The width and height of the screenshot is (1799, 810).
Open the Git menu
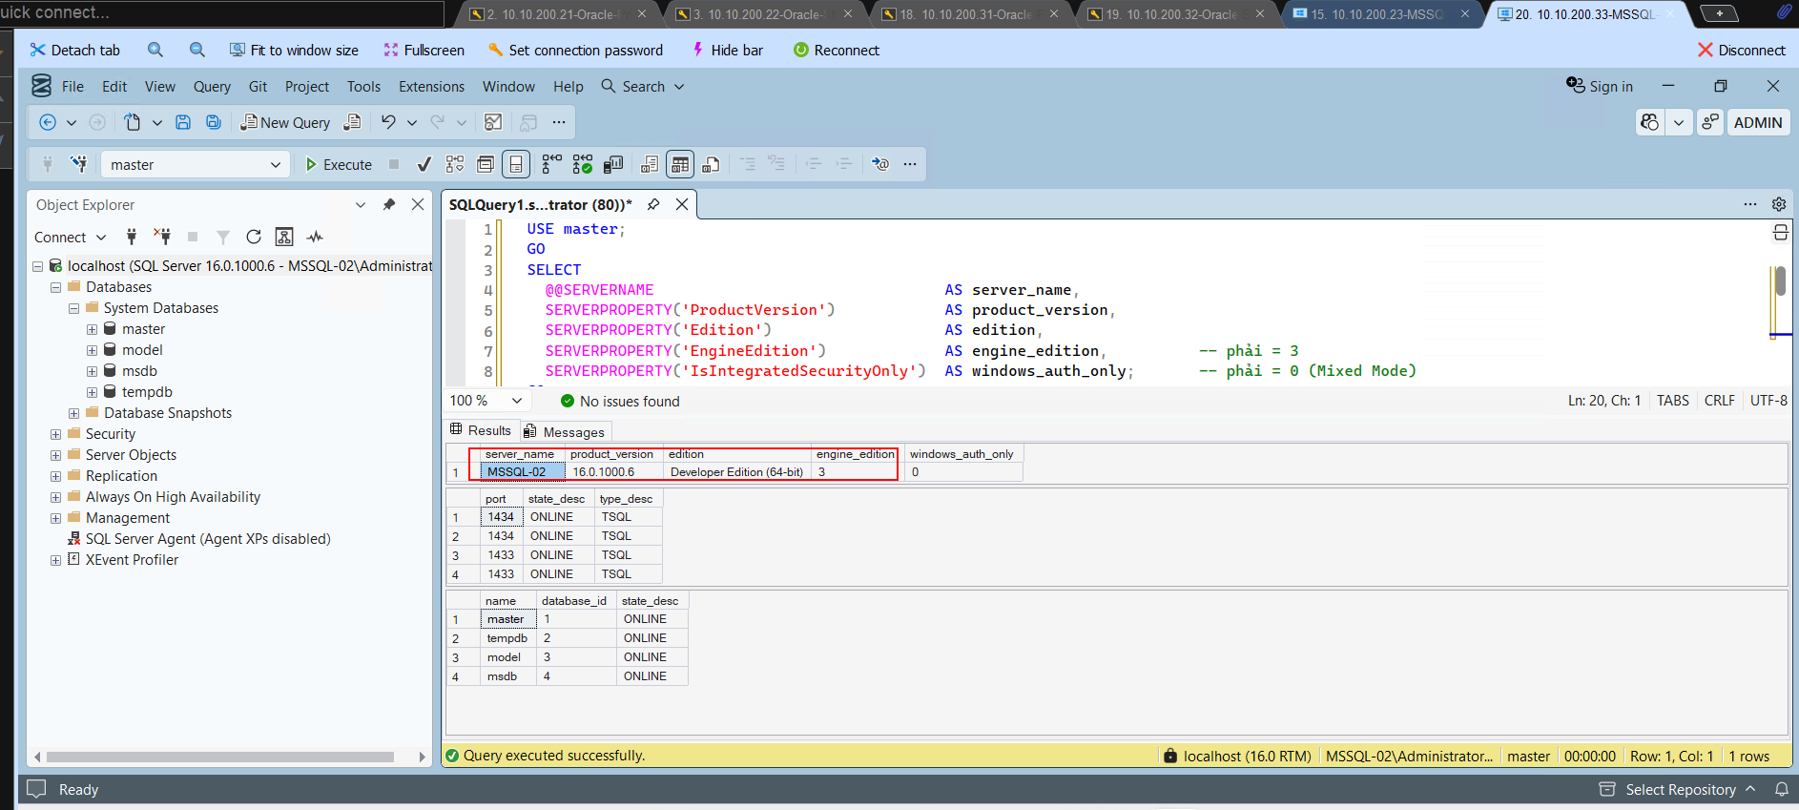[x=258, y=86]
